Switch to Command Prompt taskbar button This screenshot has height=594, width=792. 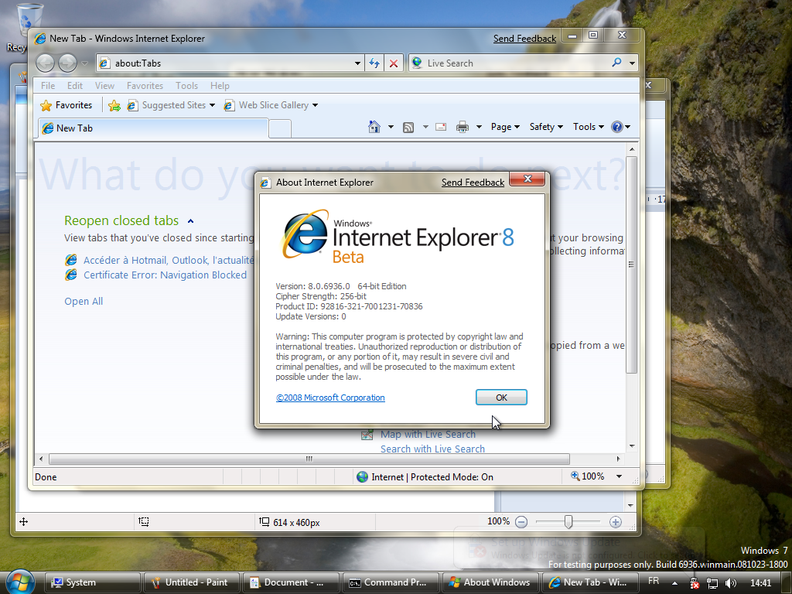pyautogui.click(x=391, y=582)
